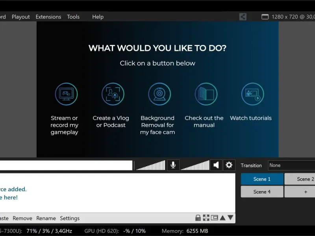The image size is (315, 236).
Task: Open the Tools menu
Action: coord(73,17)
